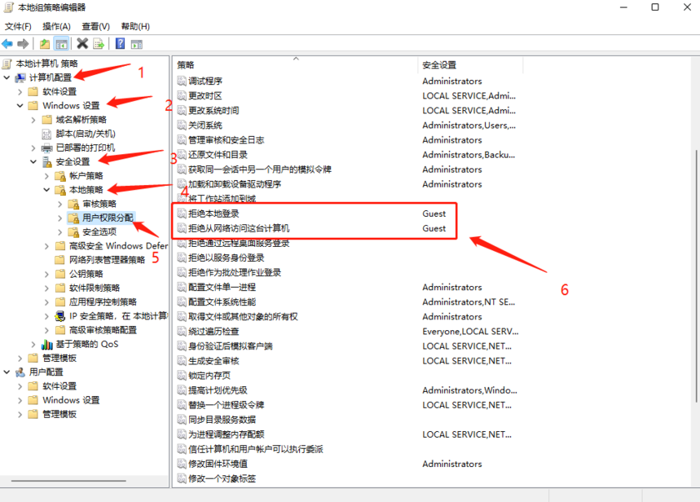Click the 基于策略的 QoS chart icon
700x502 pixels.
pyautogui.click(x=47, y=345)
